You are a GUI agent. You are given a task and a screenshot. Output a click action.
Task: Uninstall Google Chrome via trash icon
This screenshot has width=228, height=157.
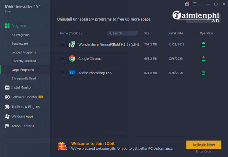203,58
